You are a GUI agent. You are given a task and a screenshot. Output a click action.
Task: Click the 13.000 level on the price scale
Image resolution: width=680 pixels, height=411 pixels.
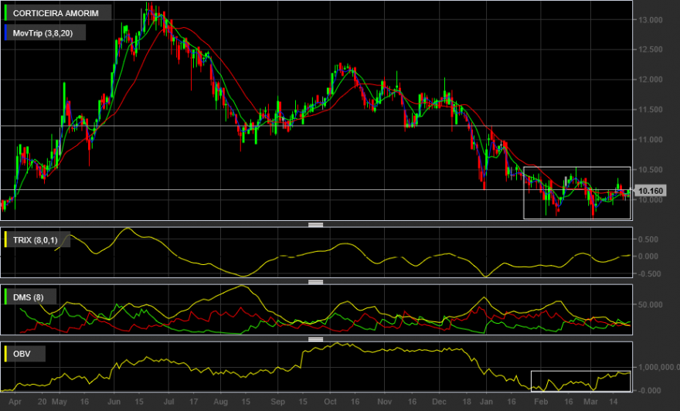pos(650,20)
